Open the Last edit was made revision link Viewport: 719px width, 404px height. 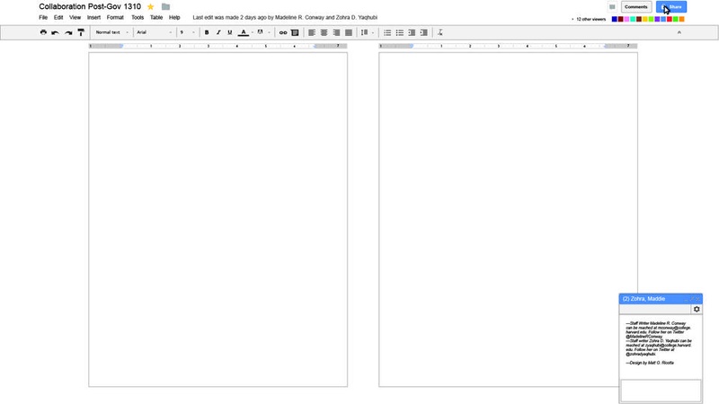(x=285, y=17)
